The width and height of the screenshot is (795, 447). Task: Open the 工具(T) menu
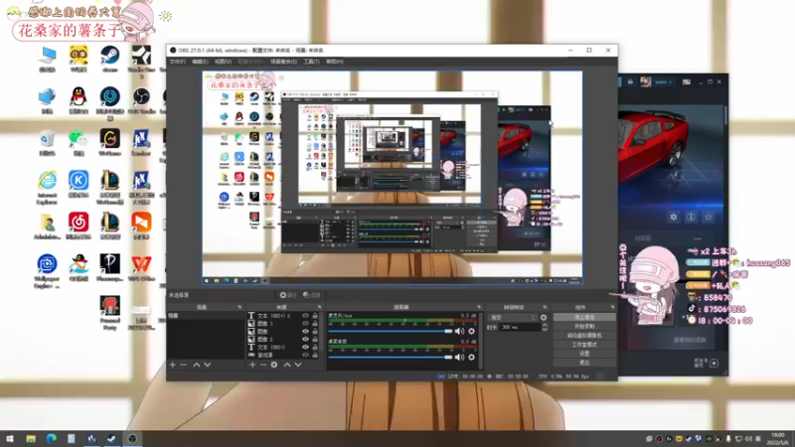tap(311, 62)
